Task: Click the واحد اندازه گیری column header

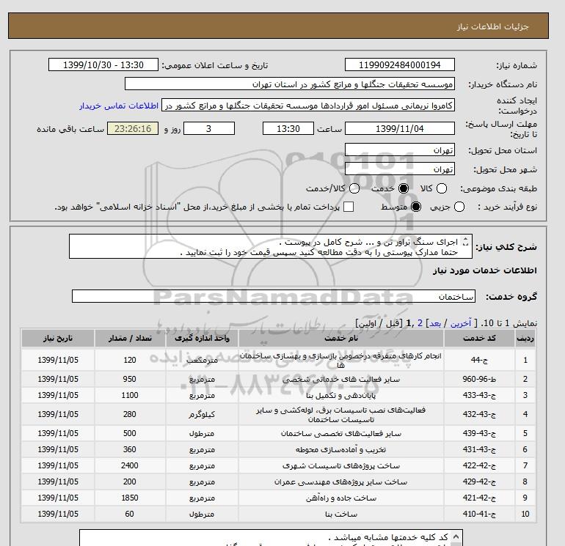Action: coord(202,339)
